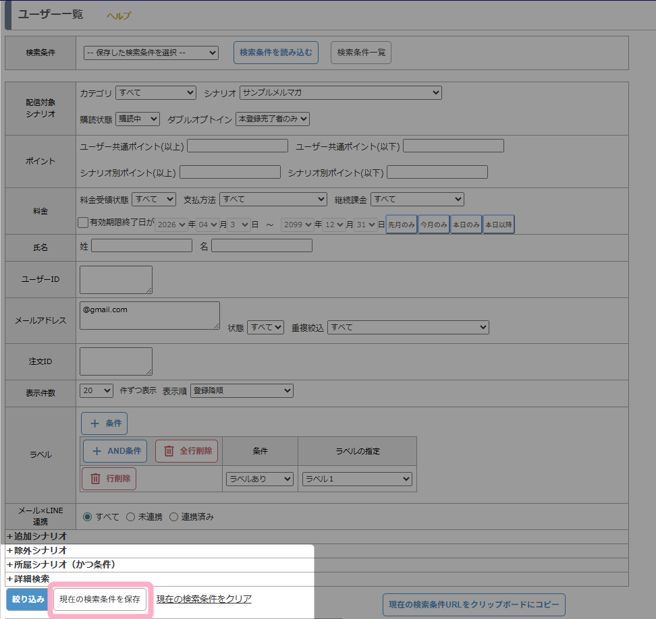Select the 未連携 radio button
656x619 pixels.
pyautogui.click(x=131, y=517)
